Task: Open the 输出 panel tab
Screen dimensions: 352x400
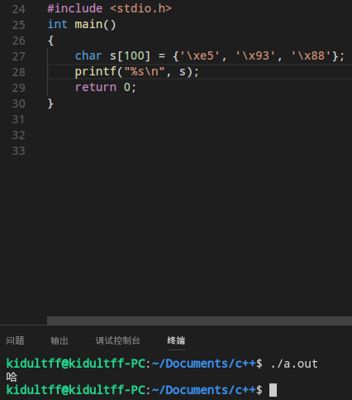Action: (59, 340)
